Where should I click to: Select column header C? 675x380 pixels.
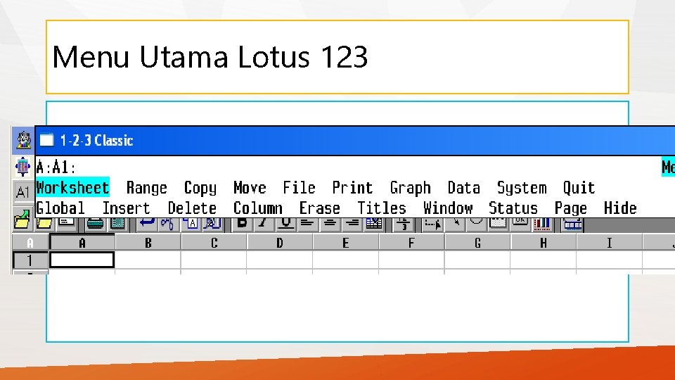214,243
